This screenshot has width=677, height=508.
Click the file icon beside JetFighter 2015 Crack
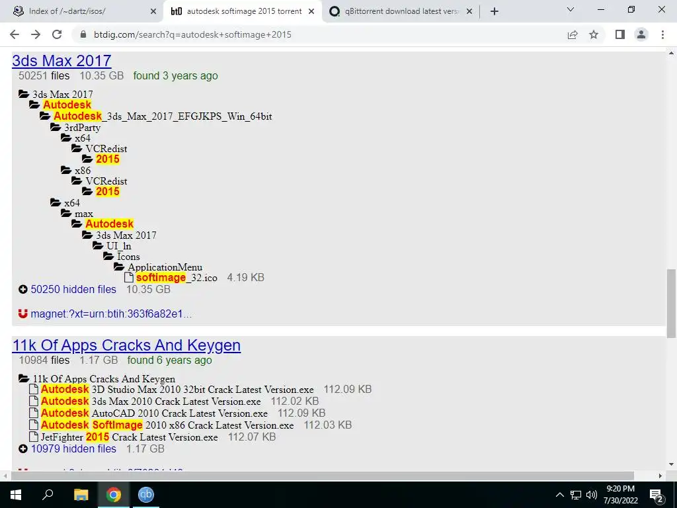[x=34, y=437]
